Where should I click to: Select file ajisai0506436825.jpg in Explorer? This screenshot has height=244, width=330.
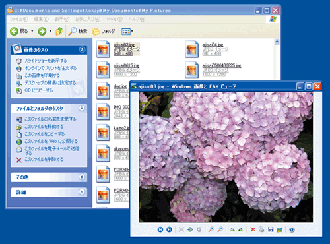click(213, 70)
